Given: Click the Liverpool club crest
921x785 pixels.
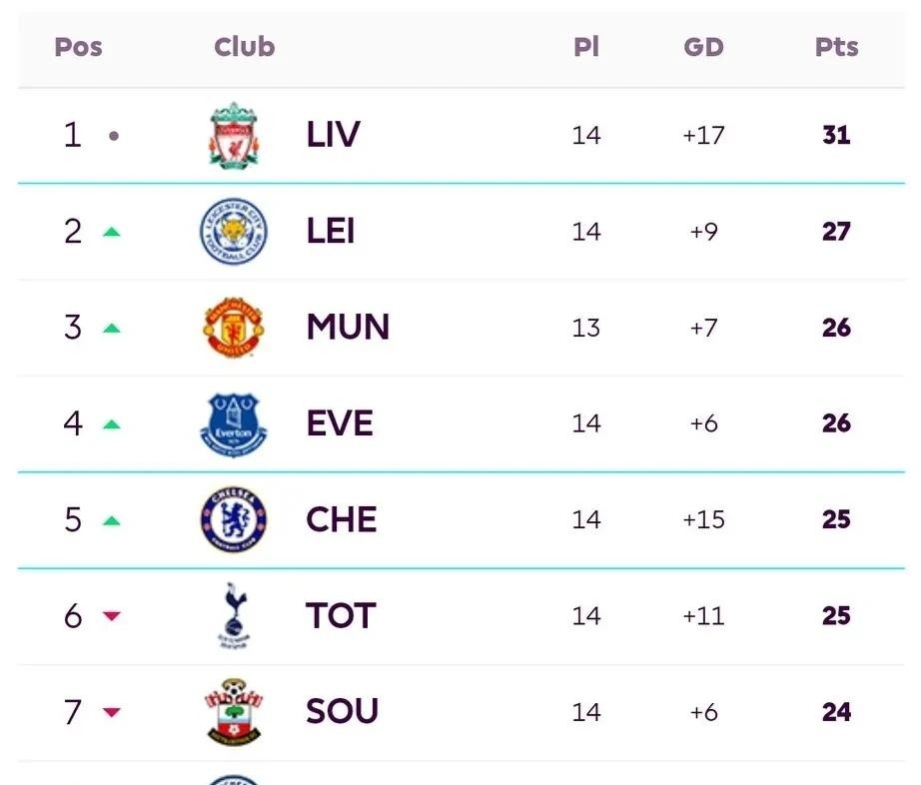Looking at the screenshot, I should click(x=234, y=136).
